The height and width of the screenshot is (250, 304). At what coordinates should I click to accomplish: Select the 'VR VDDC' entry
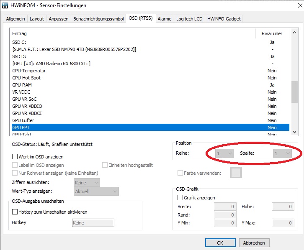(150, 92)
